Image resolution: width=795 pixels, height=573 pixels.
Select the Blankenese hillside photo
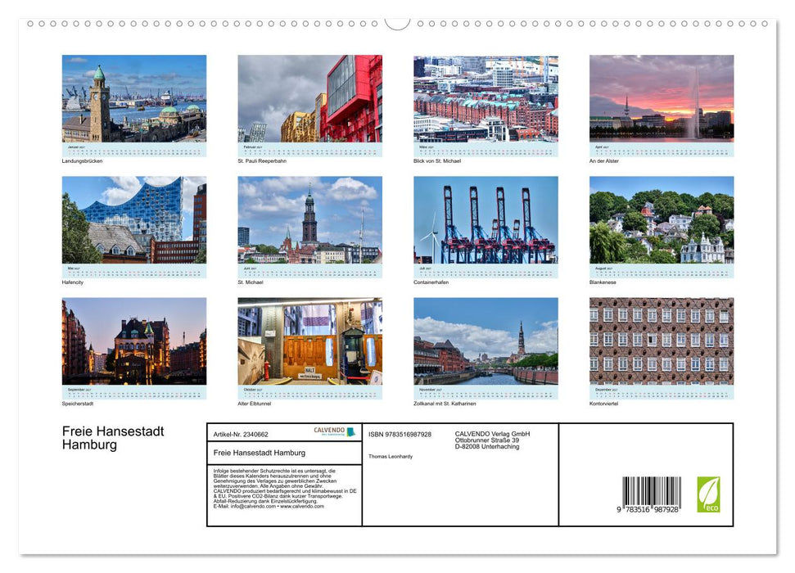pyautogui.click(x=662, y=219)
